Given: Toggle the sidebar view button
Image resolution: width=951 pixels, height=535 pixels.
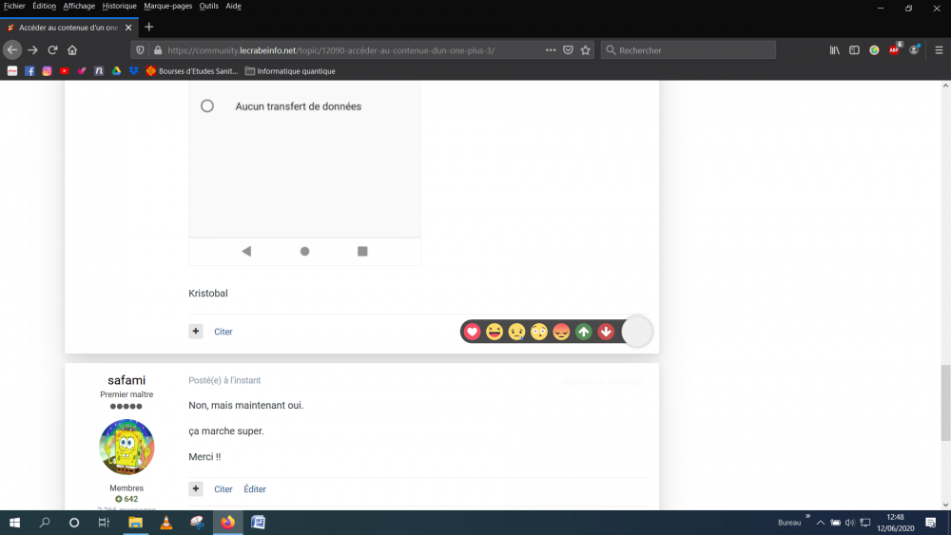Looking at the screenshot, I should click(x=854, y=50).
